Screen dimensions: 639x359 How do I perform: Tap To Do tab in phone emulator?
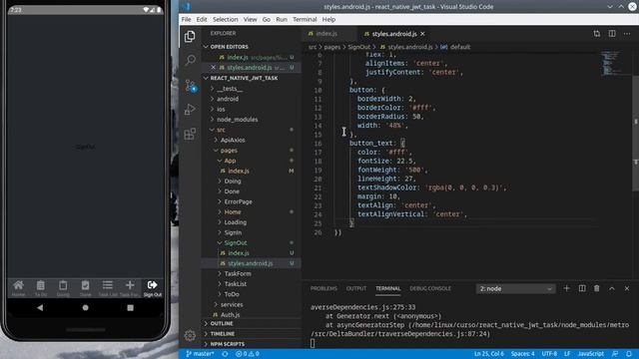pyautogui.click(x=41, y=288)
